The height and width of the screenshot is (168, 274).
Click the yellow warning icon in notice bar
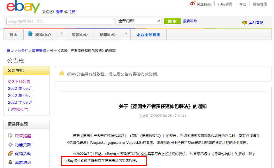62,73
